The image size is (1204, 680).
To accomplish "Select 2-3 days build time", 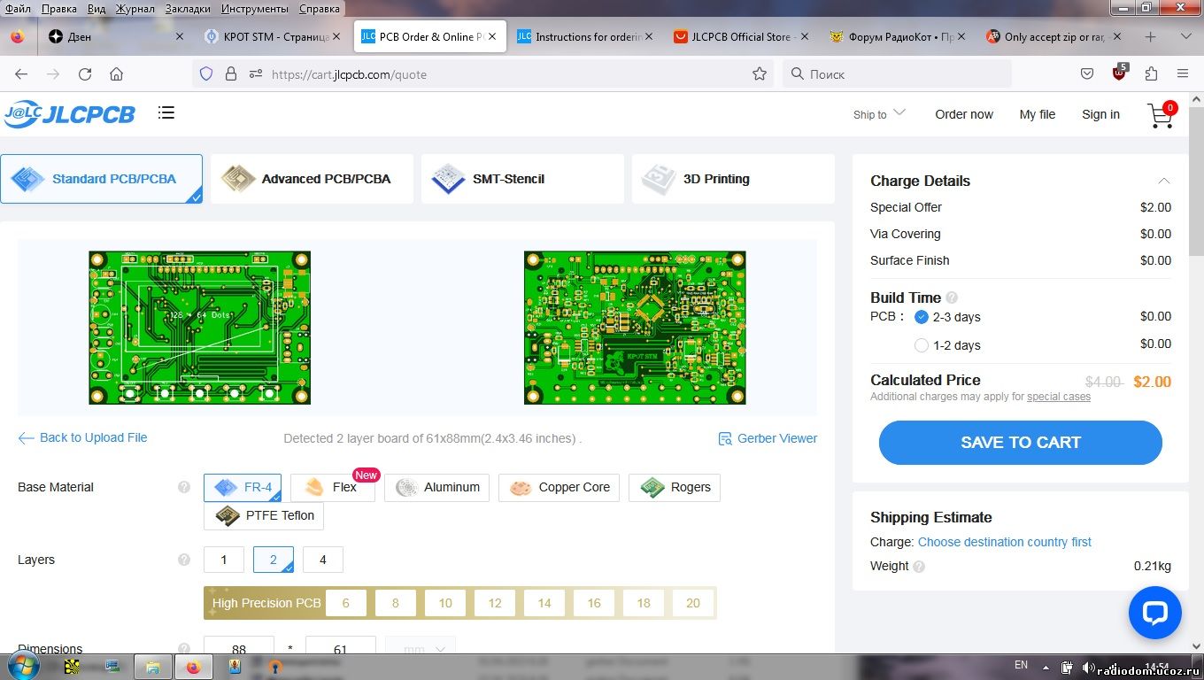I will 922,317.
